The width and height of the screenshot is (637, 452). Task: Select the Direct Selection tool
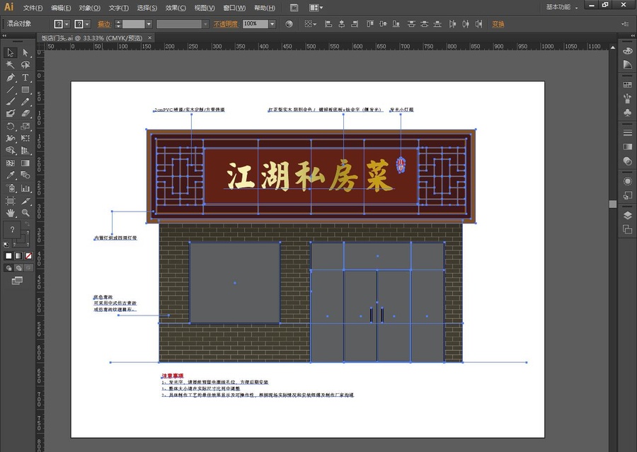pyautogui.click(x=25, y=52)
